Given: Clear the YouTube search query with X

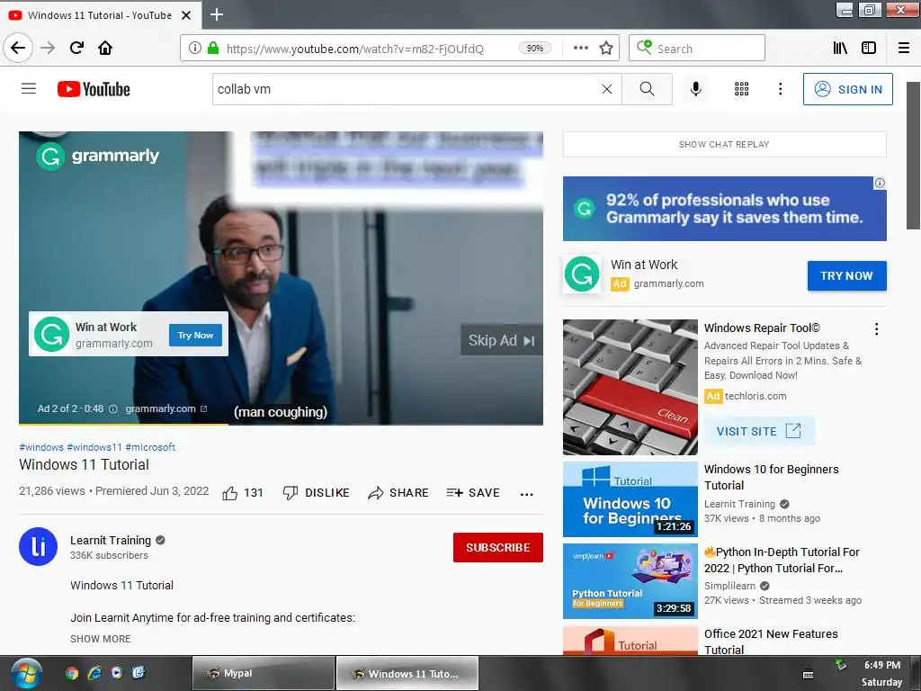Looking at the screenshot, I should [x=607, y=89].
